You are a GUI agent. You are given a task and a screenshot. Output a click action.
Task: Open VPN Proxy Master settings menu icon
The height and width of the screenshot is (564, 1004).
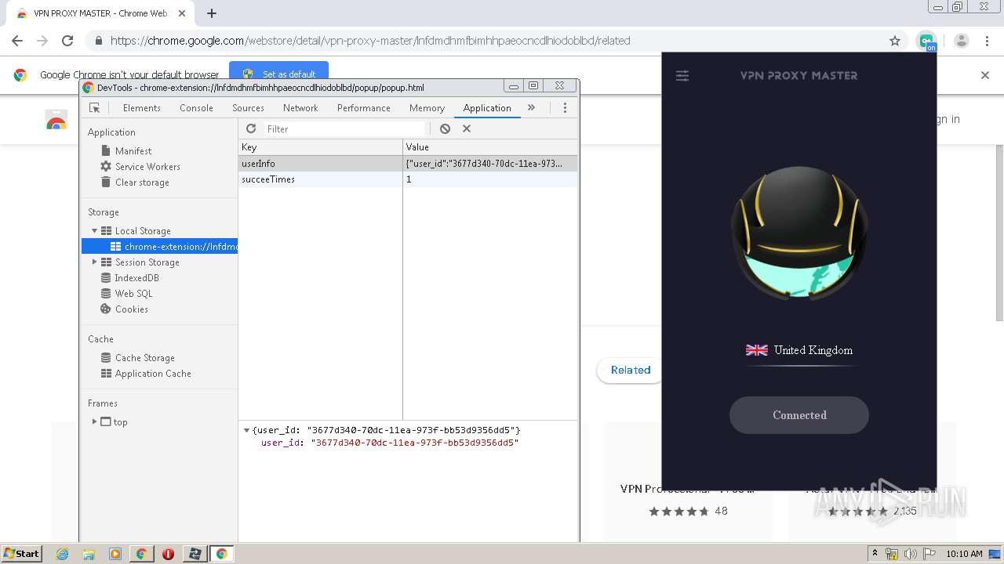point(682,76)
